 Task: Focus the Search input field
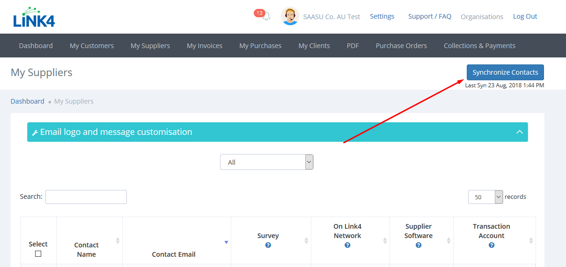point(86,197)
